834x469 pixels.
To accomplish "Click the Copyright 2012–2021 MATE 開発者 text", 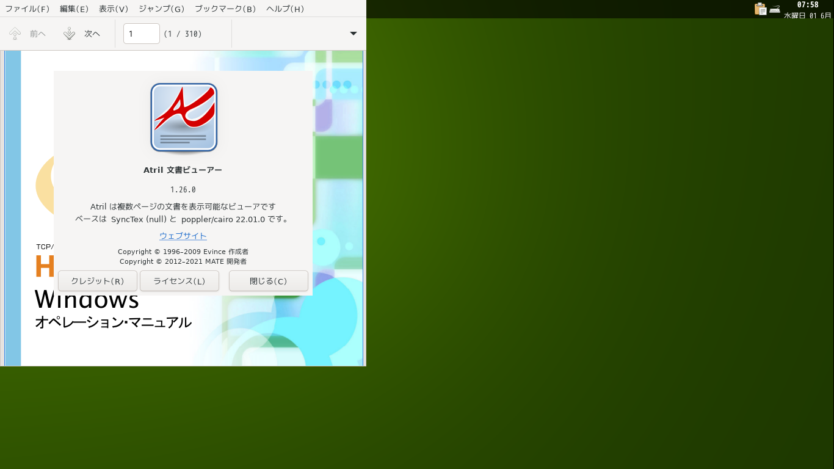I will (x=183, y=261).
